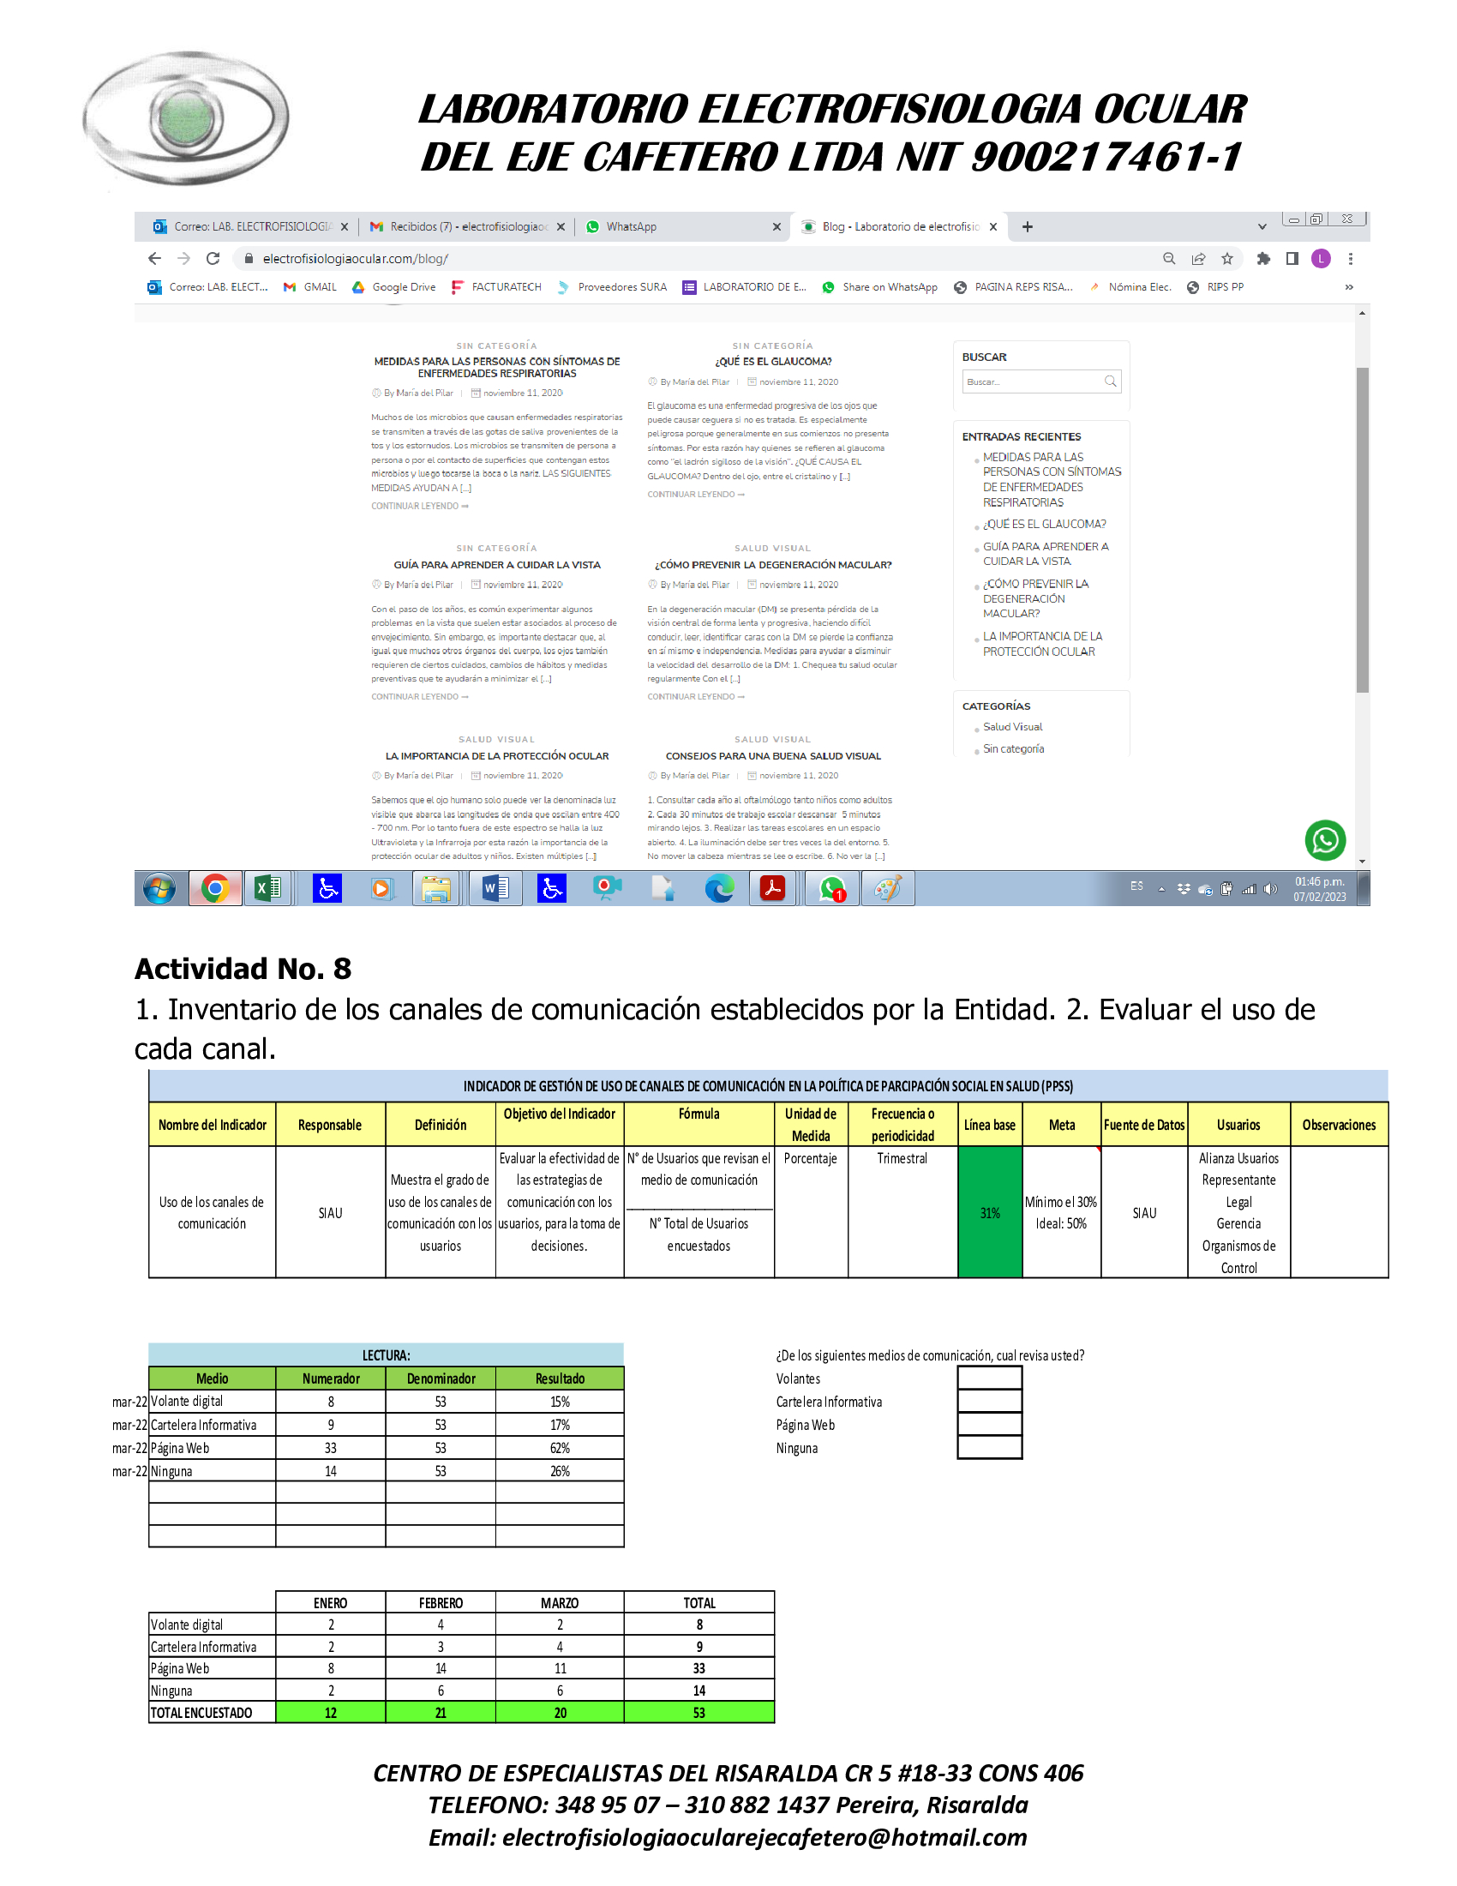
Task: Open the PAGINA REPS RISA bookmark
Action: coord(1013,286)
